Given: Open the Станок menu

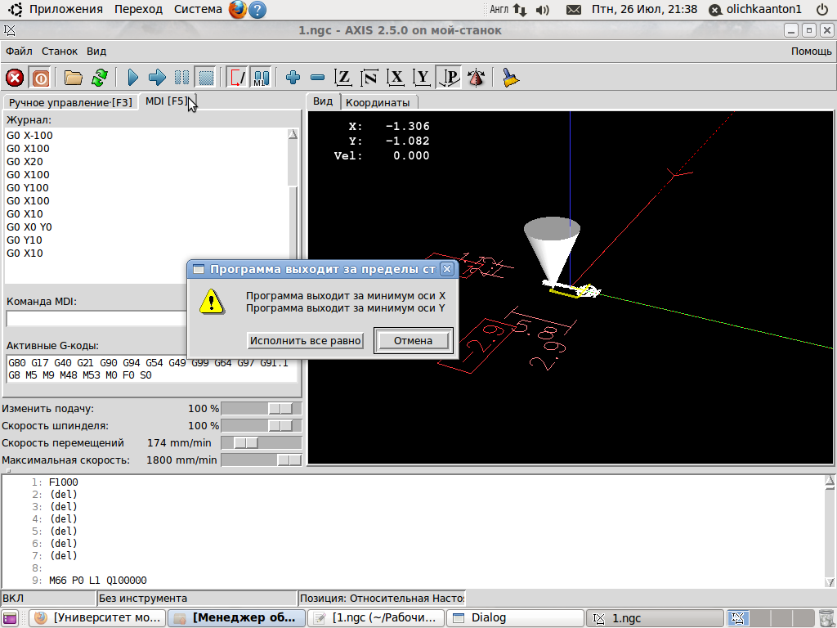Looking at the screenshot, I should coord(60,51).
